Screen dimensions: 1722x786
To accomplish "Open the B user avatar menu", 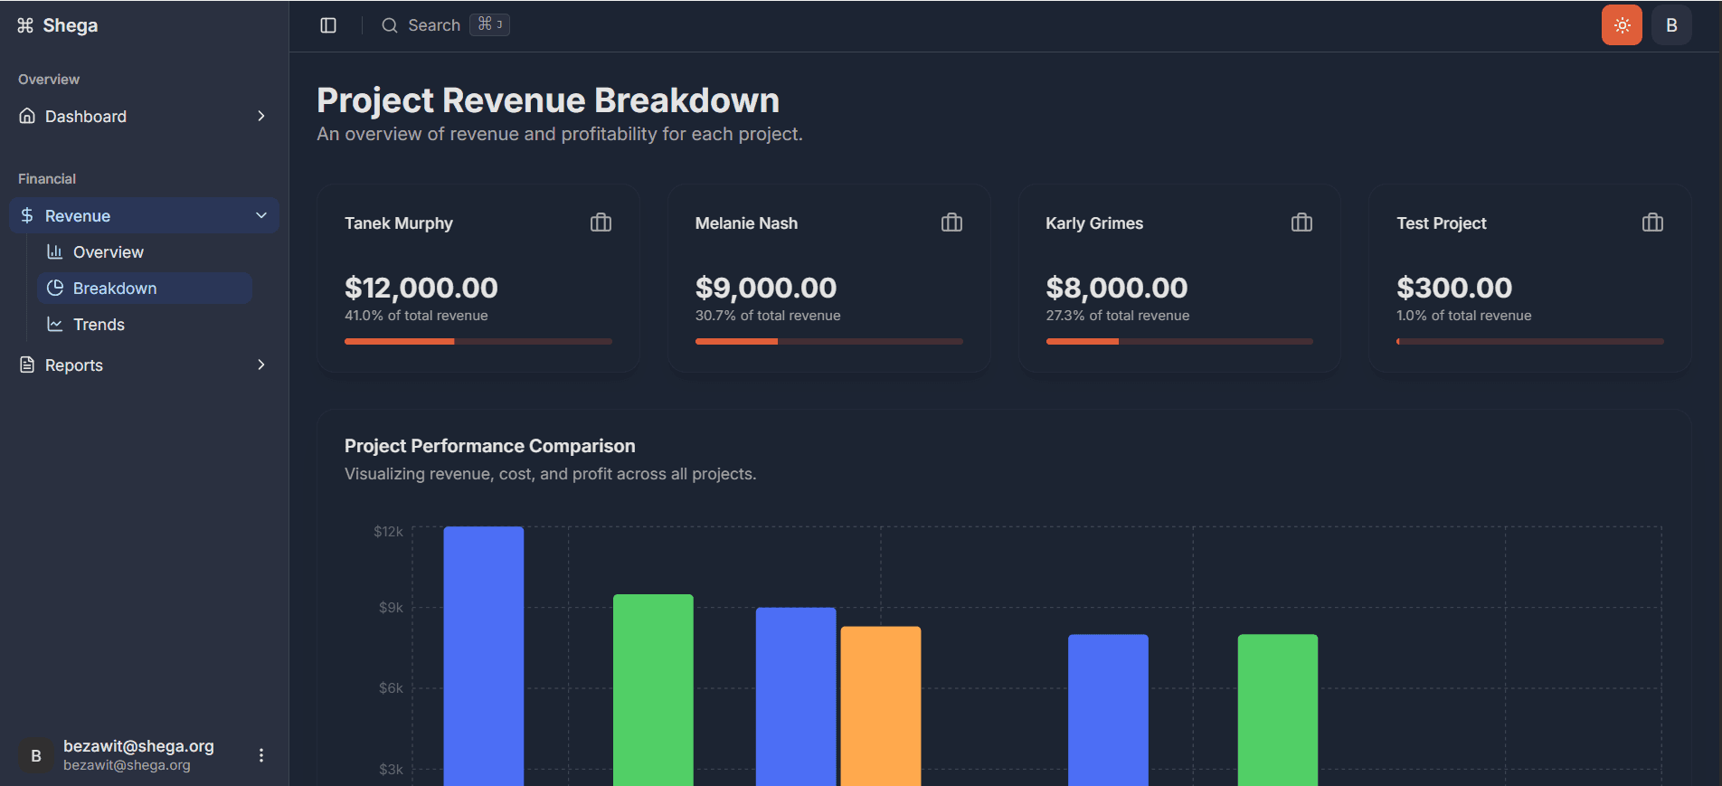I will click(x=1671, y=25).
